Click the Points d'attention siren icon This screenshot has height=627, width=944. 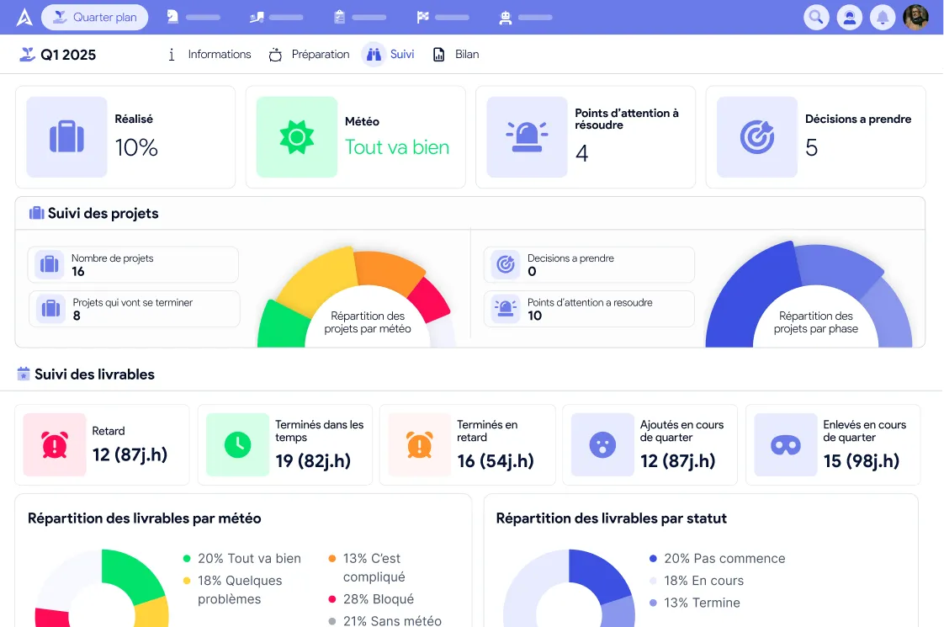point(527,136)
